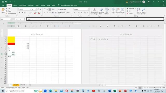Increase font size with the larger A icon
This screenshot has width=166, height=93.
click(x=38, y=9)
